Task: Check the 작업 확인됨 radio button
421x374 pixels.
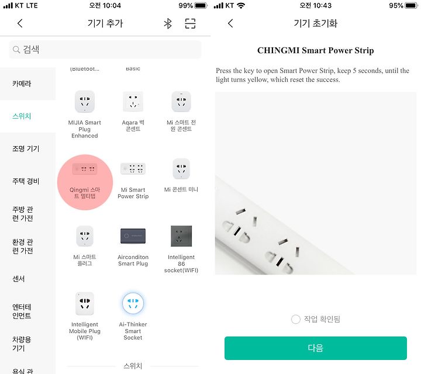Action: 296,319
